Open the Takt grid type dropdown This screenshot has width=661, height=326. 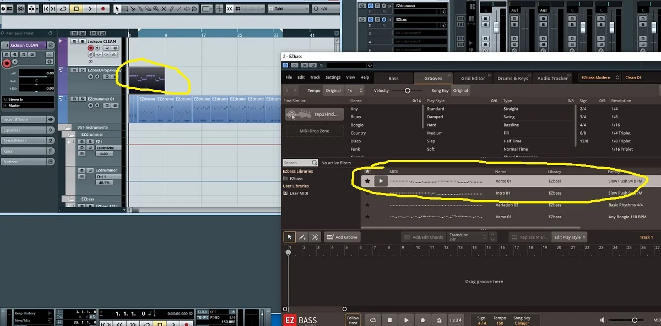click(288, 9)
